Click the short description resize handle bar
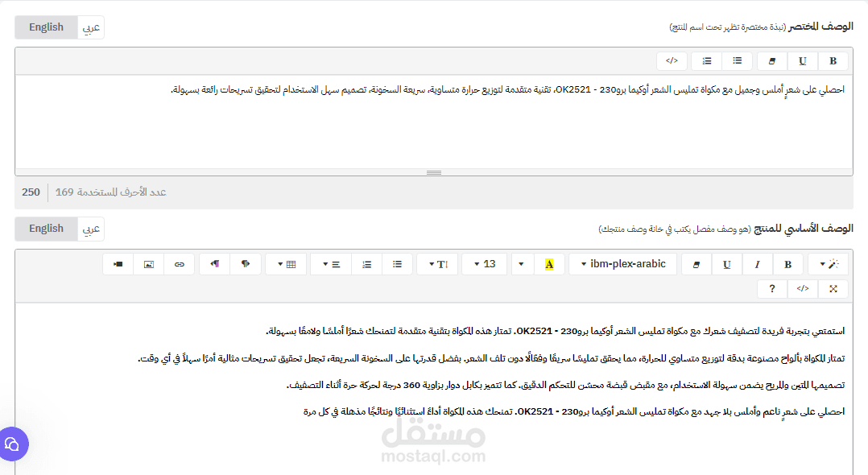Image resolution: width=868 pixels, height=475 pixels. pyautogui.click(x=434, y=172)
